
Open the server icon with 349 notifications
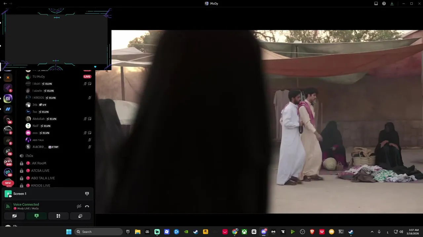point(8,162)
